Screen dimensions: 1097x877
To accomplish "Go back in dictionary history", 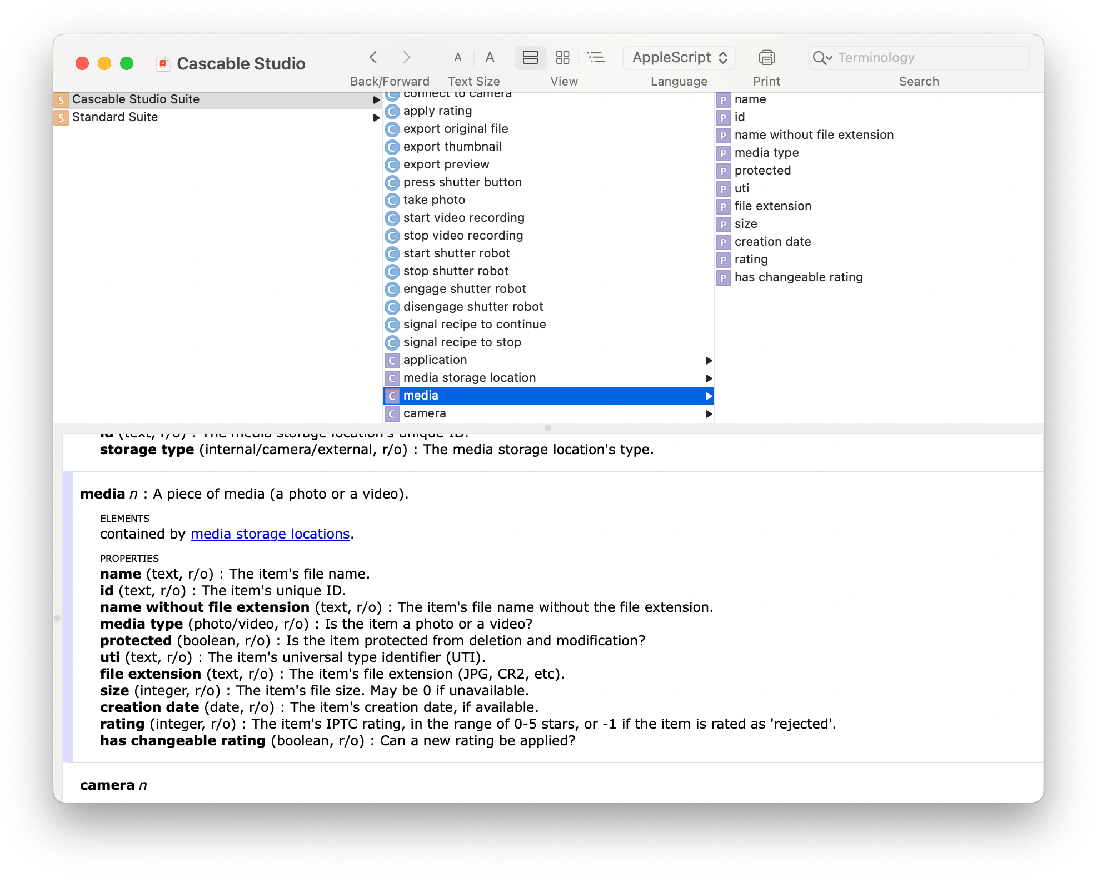I will coord(373,57).
